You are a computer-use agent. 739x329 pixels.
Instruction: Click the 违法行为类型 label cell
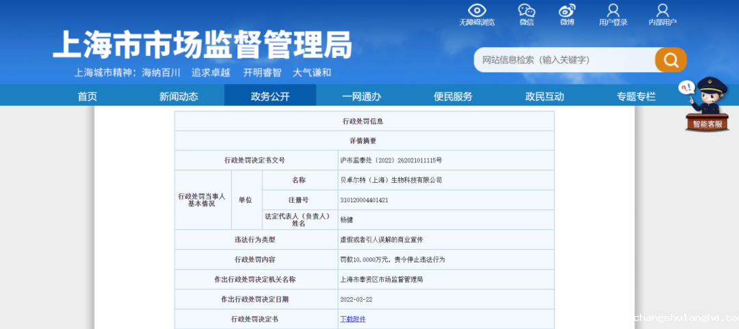pyautogui.click(x=255, y=240)
